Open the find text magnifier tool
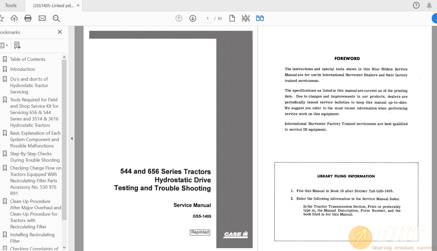The height and width of the screenshot is (251, 437). [x=56, y=18]
